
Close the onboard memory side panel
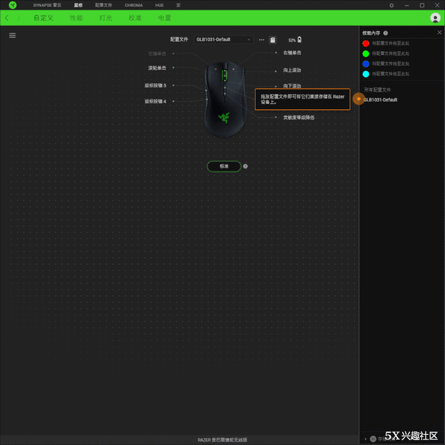439,32
